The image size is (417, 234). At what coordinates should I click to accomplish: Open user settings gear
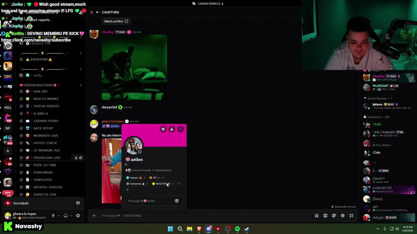[78, 215]
